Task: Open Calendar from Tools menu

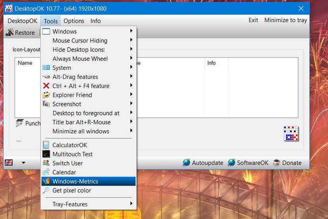Action: click(x=89, y=172)
